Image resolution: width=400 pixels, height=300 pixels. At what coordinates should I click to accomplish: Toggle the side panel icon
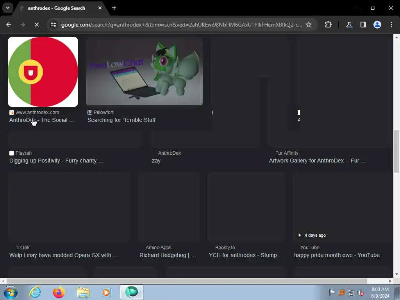[363, 25]
